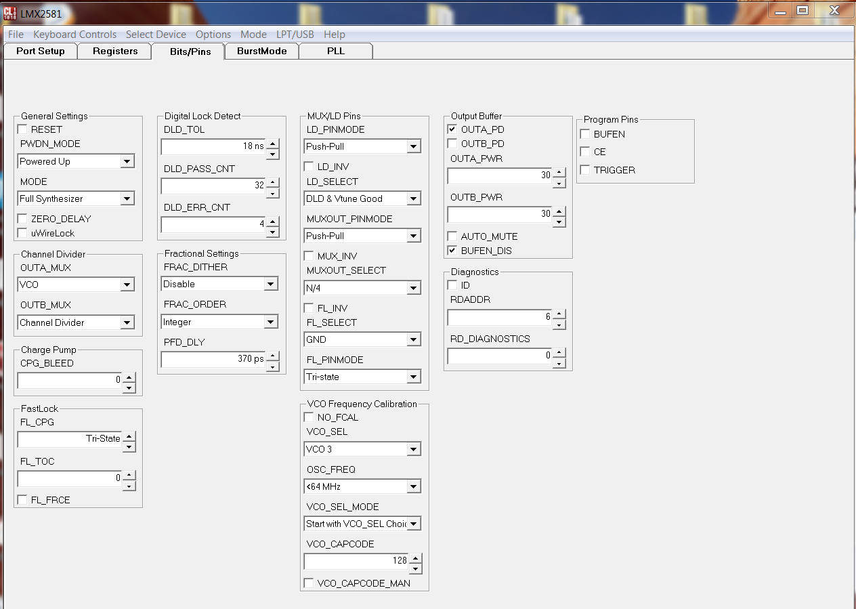The height and width of the screenshot is (609, 856).
Task: Toggle the ZERO_DELAY checkbox
Action: click(22, 219)
